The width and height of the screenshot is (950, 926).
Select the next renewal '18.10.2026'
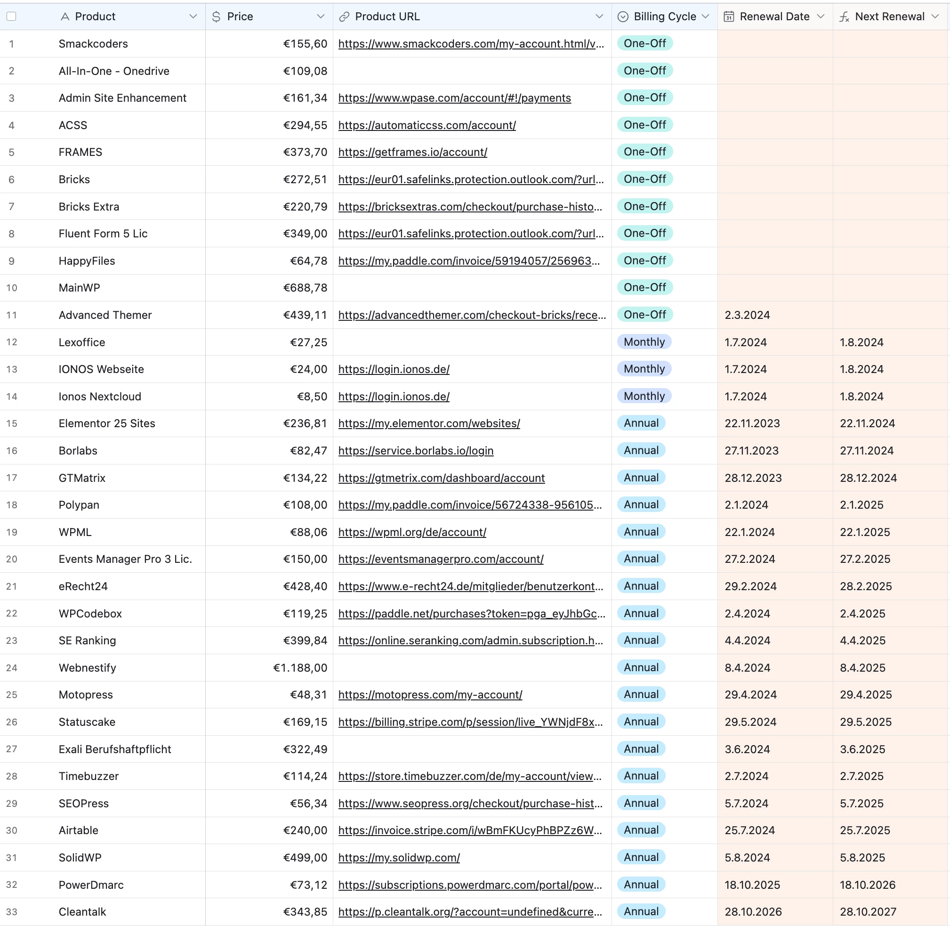[x=891, y=885]
